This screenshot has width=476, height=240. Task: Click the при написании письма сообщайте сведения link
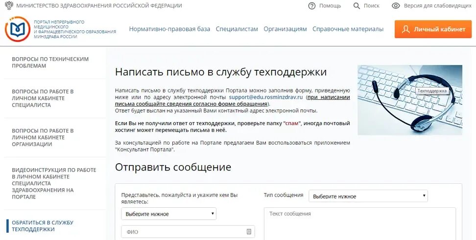click(233, 101)
